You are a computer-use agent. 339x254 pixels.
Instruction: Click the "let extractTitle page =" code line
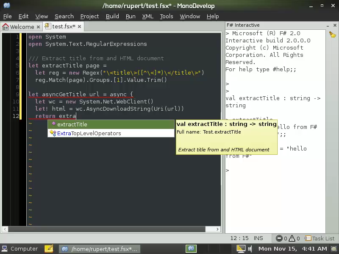coord(67,66)
